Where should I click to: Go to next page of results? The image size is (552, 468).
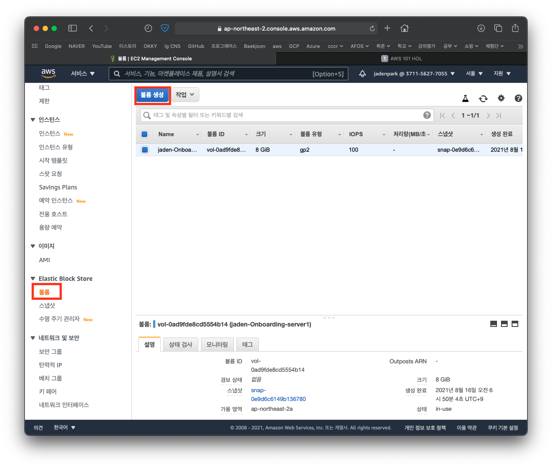(488, 115)
